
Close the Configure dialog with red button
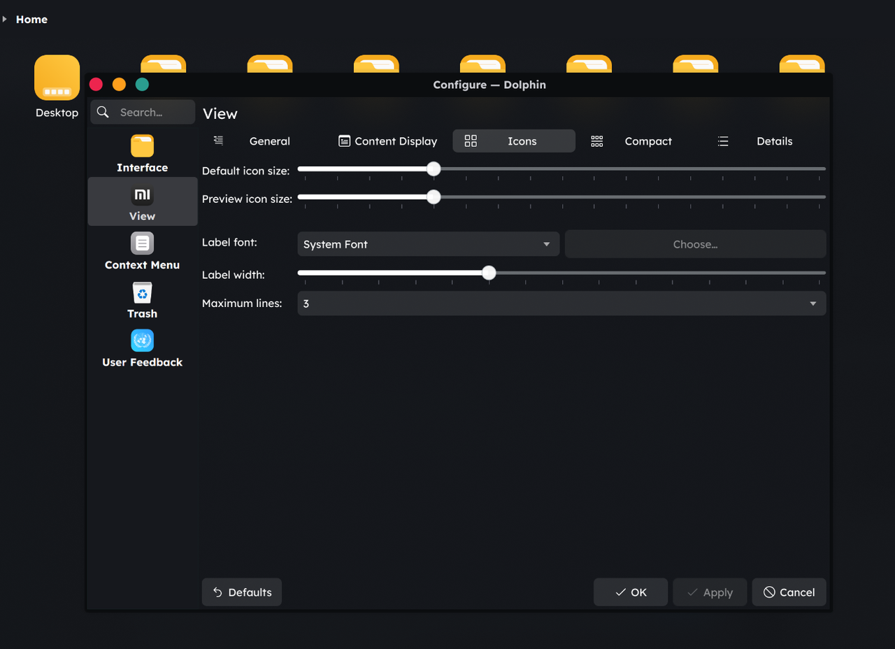96,85
